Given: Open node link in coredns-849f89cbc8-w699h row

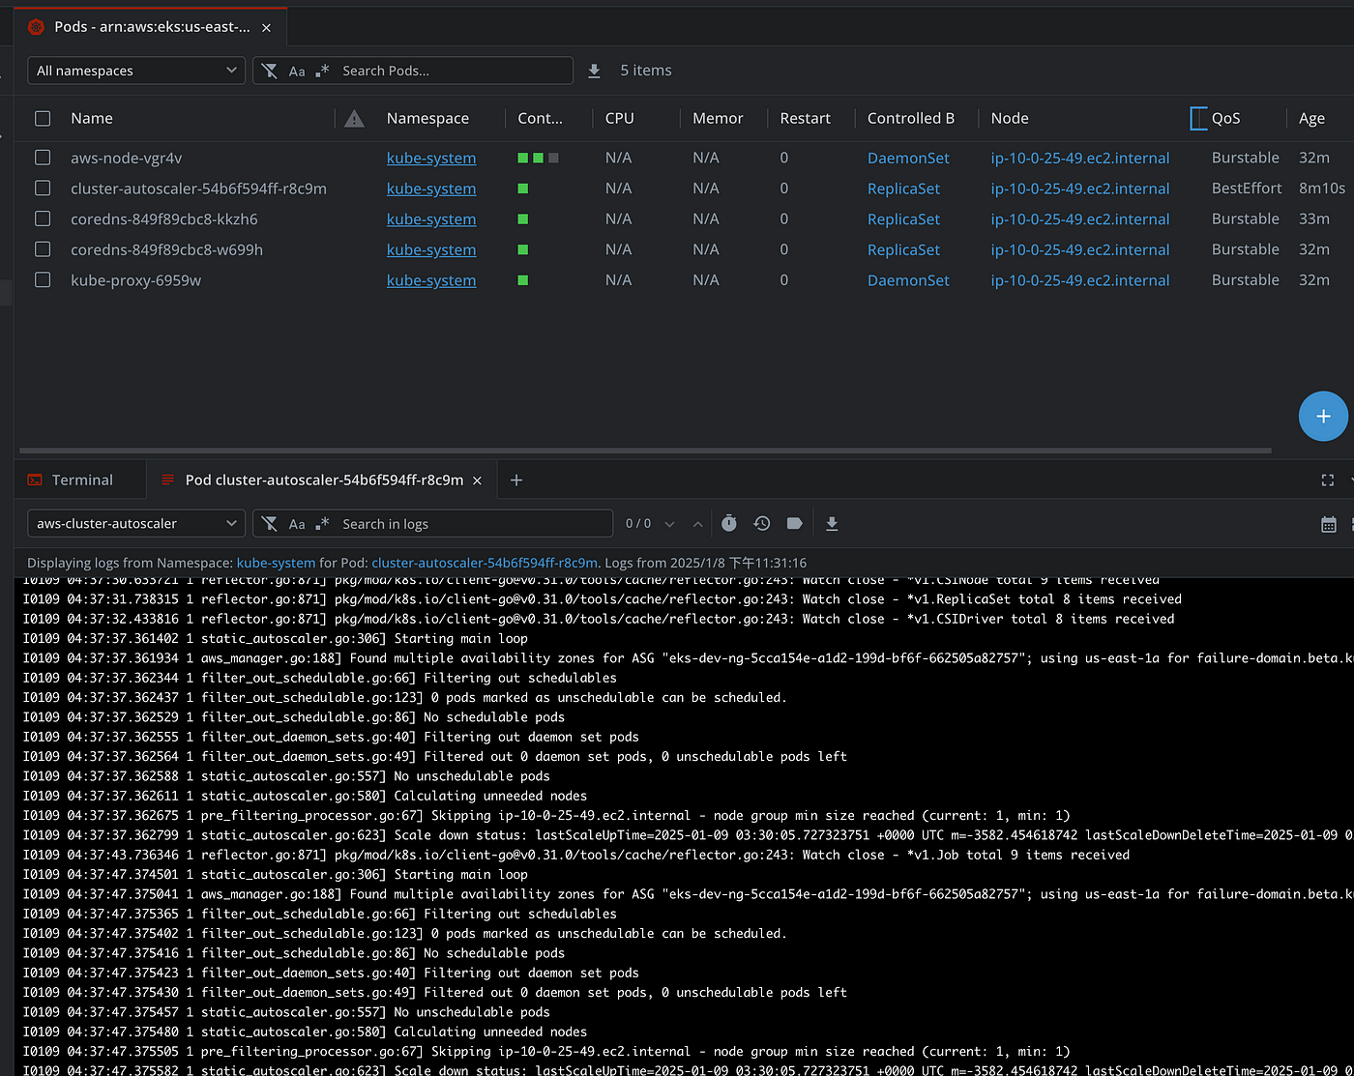Looking at the screenshot, I should (x=1080, y=249).
